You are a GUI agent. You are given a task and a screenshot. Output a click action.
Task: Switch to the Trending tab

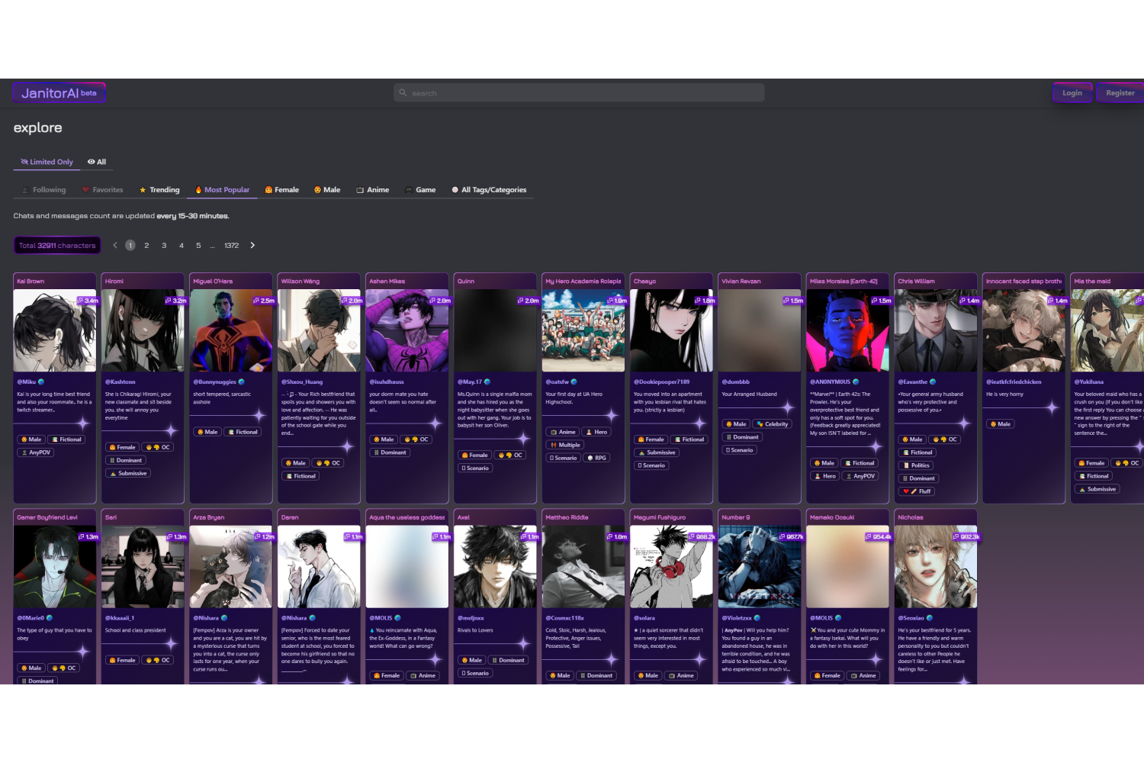tap(159, 190)
